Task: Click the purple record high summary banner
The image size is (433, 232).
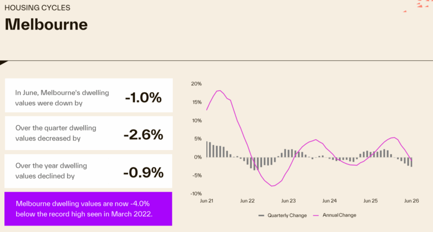Action: coord(88,209)
